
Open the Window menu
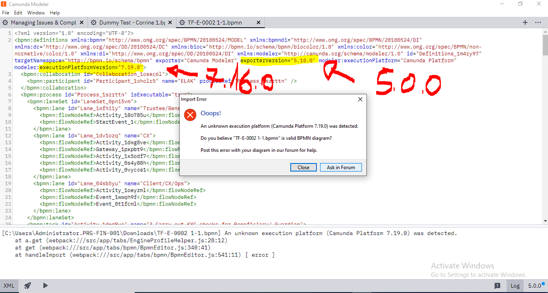(36, 13)
